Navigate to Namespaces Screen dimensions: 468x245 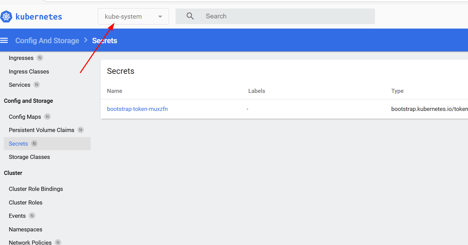click(x=26, y=229)
